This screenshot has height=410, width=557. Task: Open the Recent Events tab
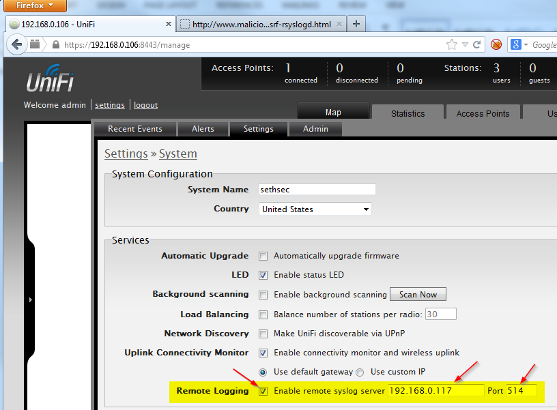[x=135, y=129]
